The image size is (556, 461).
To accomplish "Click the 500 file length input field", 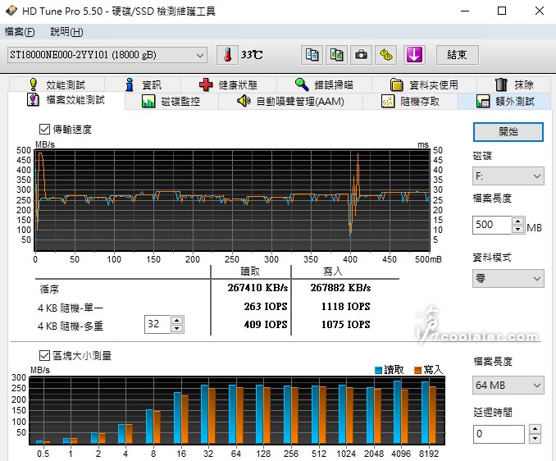I will pyautogui.click(x=492, y=225).
